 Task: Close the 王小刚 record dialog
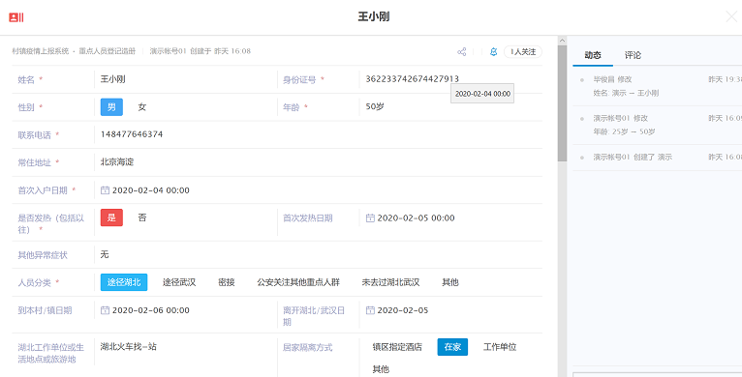pyautogui.click(x=731, y=17)
